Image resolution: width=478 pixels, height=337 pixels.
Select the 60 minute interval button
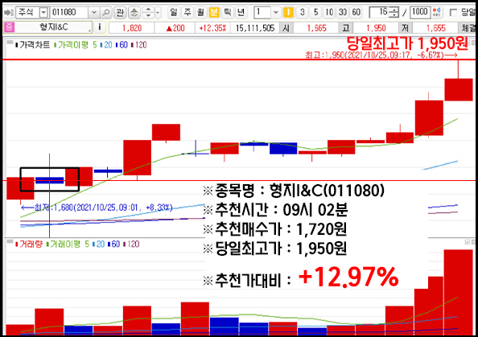click(356, 13)
